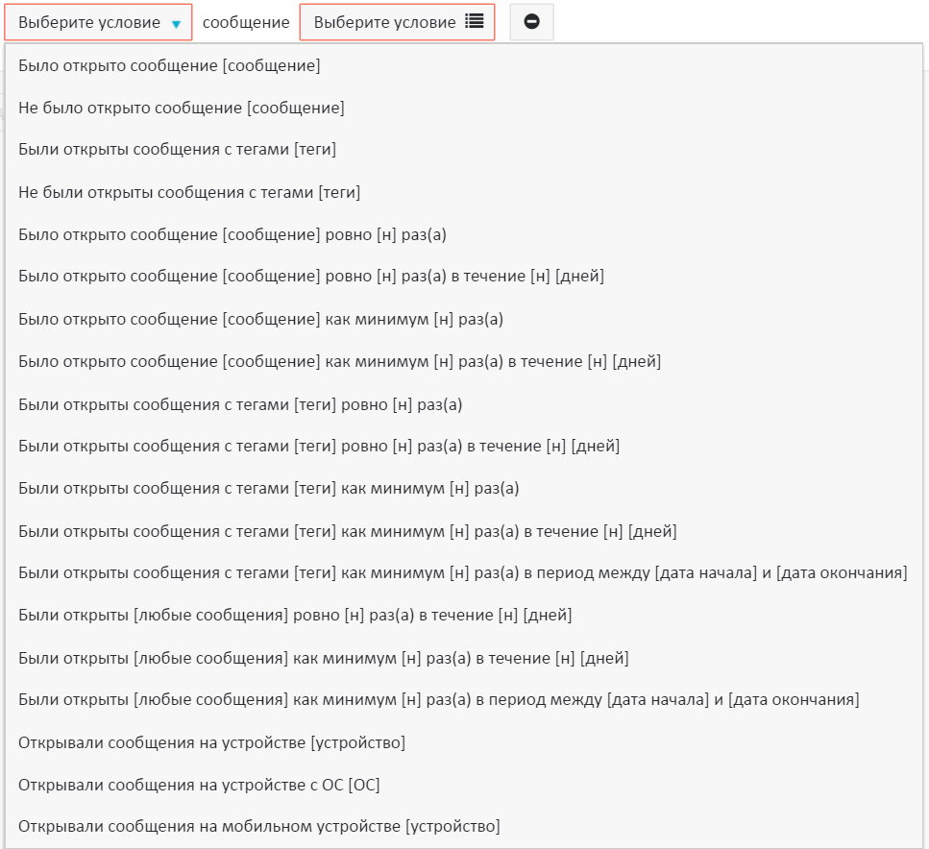Choose tagged messages opened between start and end dates
The height and width of the screenshot is (849, 929).
click(462, 573)
